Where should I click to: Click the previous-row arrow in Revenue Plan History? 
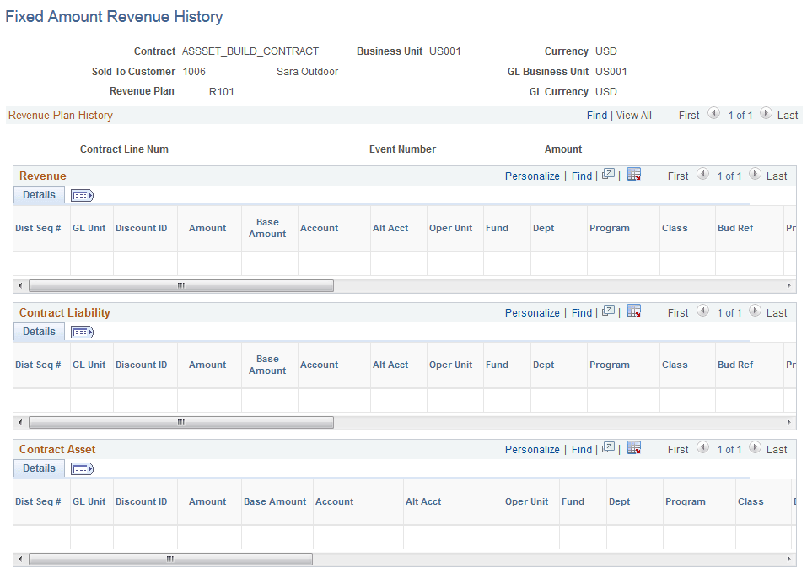(713, 114)
